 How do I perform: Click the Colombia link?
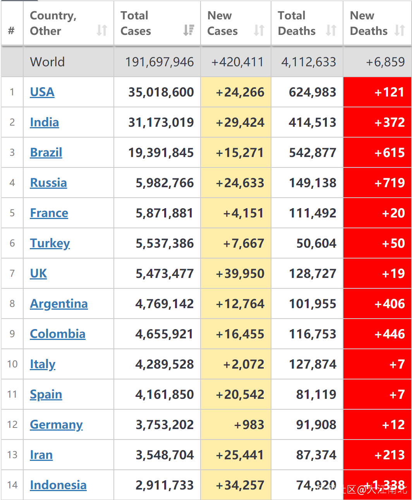tap(58, 334)
